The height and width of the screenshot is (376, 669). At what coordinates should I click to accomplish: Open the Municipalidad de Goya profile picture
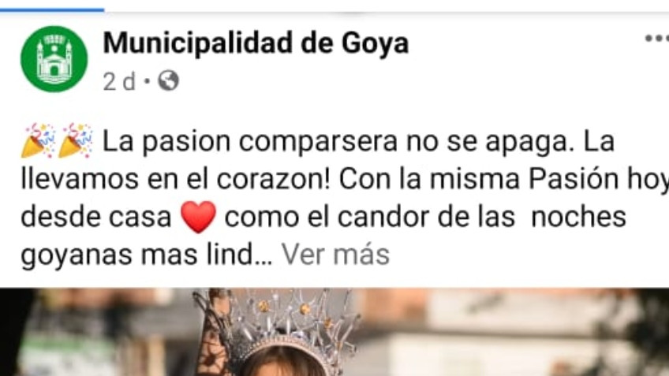point(54,59)
